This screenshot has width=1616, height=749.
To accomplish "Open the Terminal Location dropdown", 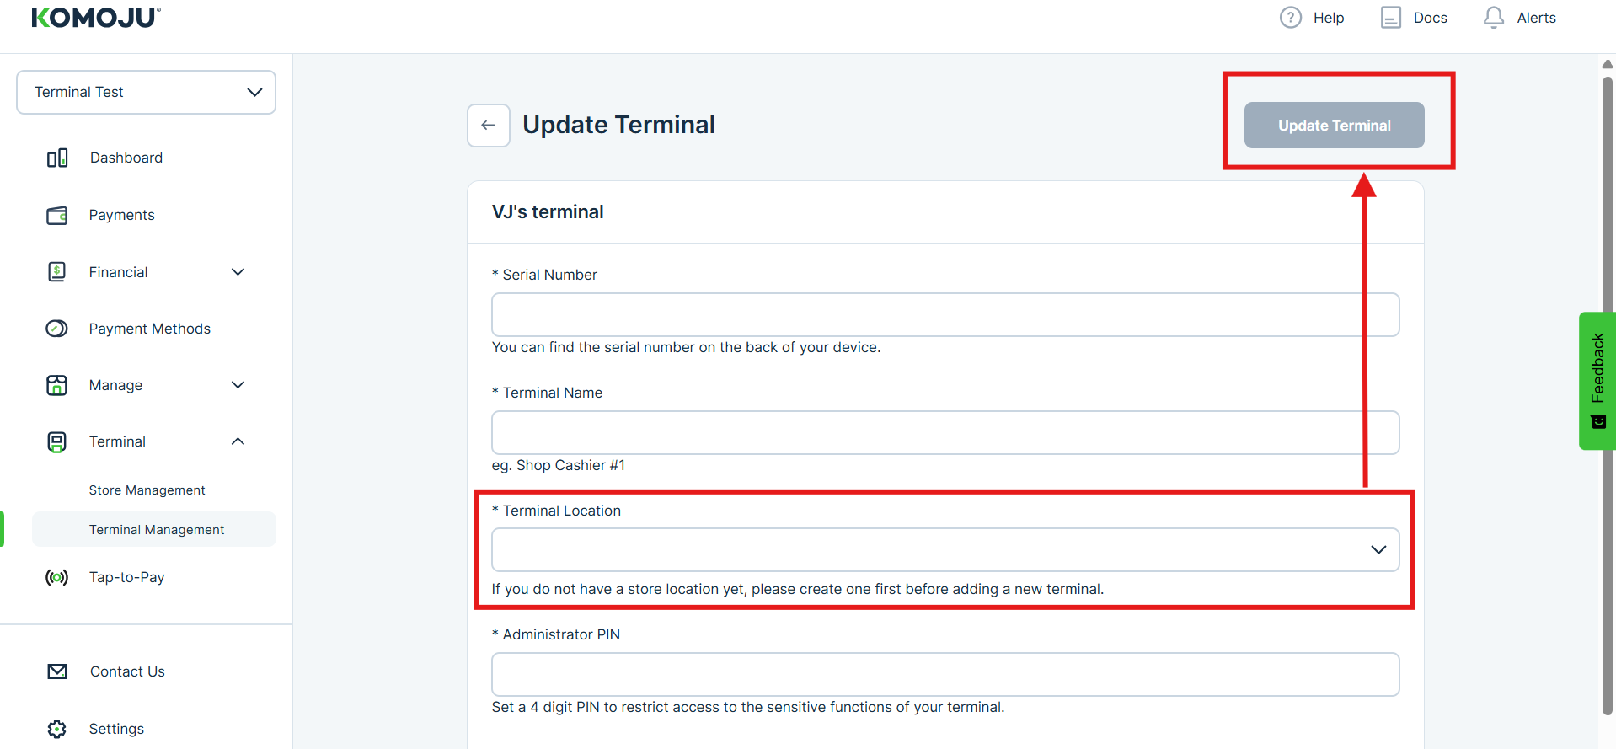I will 944,549.
